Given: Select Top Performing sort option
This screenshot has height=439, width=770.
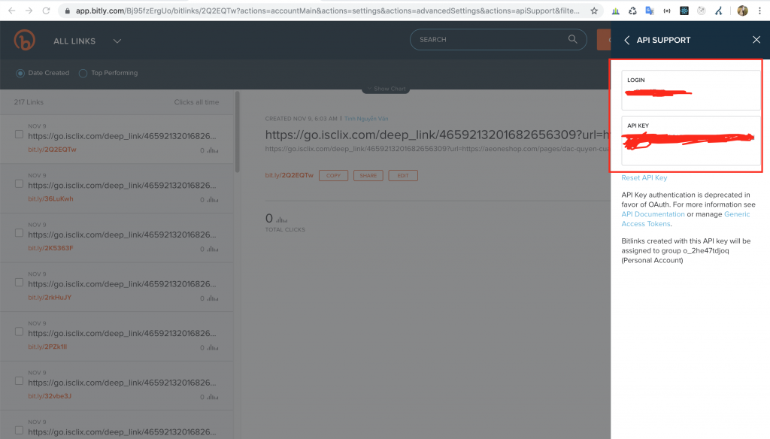Looking at the screenshot, I should (x=84, y=73).
